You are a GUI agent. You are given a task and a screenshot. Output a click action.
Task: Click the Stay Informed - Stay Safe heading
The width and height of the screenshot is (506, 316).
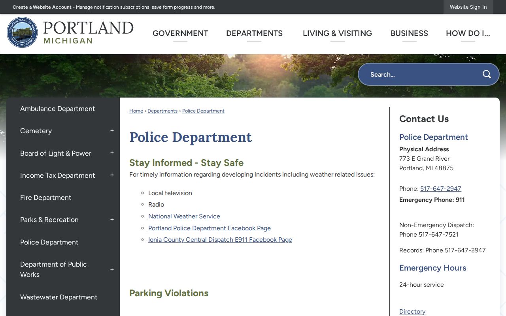coord(186,163)
